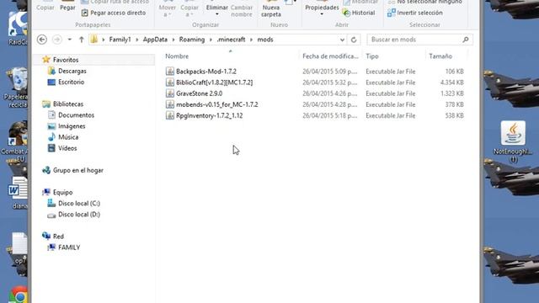Open 'Disco local (D:)' drive
The height and width of the screenshot is (303, 539).
point(79,215)
